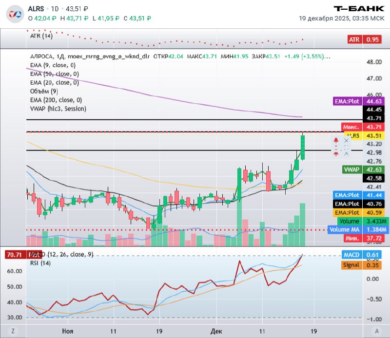Select the Объём (9) volume legend
Image resolution: width=390 pixels, height=338 pixels.
point(44,91)
